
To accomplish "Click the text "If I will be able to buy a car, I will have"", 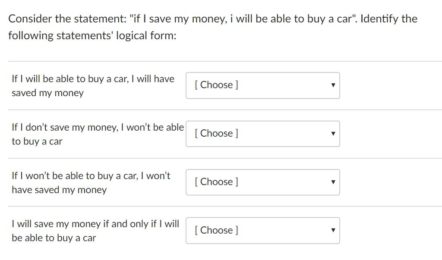I will 93,79.
